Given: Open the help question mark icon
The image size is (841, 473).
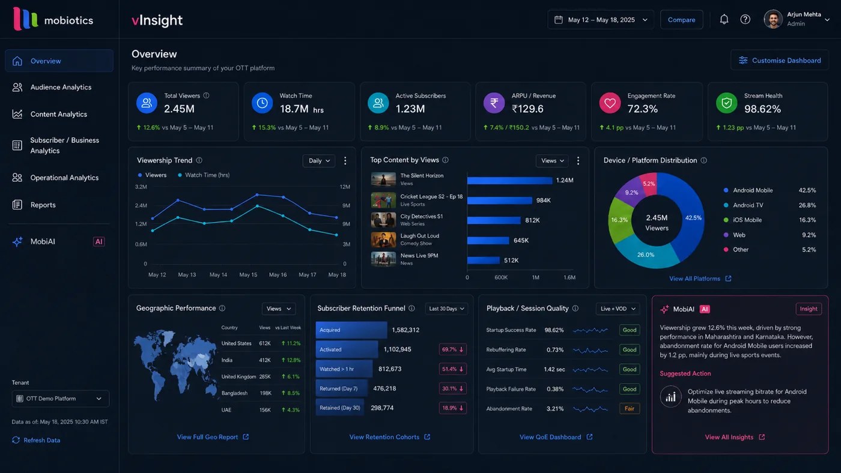Looking at the screenshot, I should [745, 20].
